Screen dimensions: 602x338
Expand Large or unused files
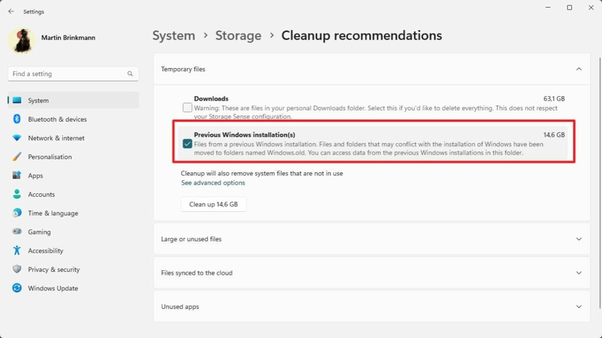pyautogui.click(x=578, y=239)
